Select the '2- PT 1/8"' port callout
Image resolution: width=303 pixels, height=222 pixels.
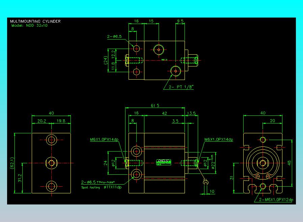pyautogui.click(x=181, y=87)
